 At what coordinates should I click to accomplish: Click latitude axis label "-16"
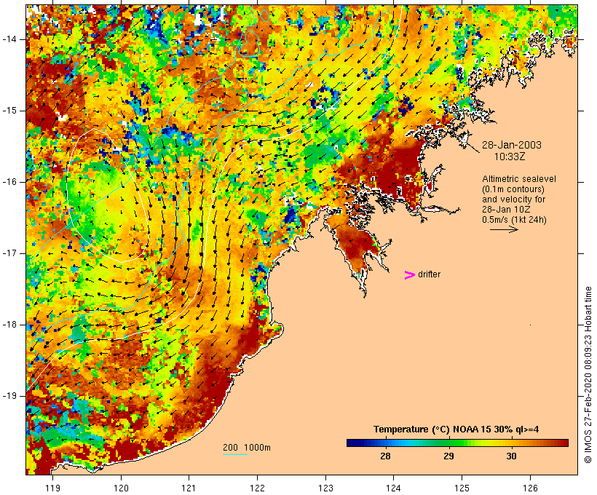pos(9,182)
